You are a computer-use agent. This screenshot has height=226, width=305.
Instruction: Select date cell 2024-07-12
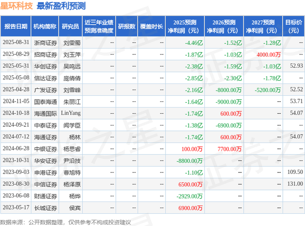pyautogui.click(x=16, y=137)
